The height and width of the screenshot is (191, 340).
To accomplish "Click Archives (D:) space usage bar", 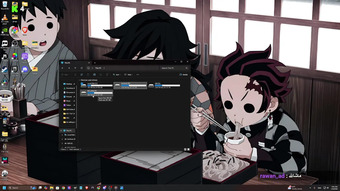I will [134, 85].
